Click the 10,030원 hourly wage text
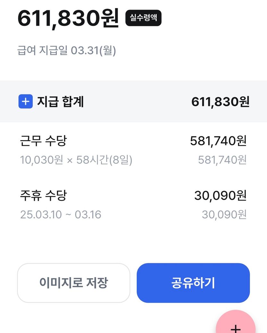The image size is (267, 333). click(41, 159)
